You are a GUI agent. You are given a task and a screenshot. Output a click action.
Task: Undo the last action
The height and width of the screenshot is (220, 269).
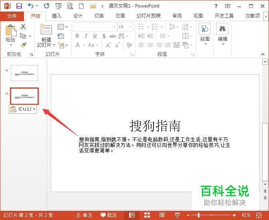tap(31, 6)
